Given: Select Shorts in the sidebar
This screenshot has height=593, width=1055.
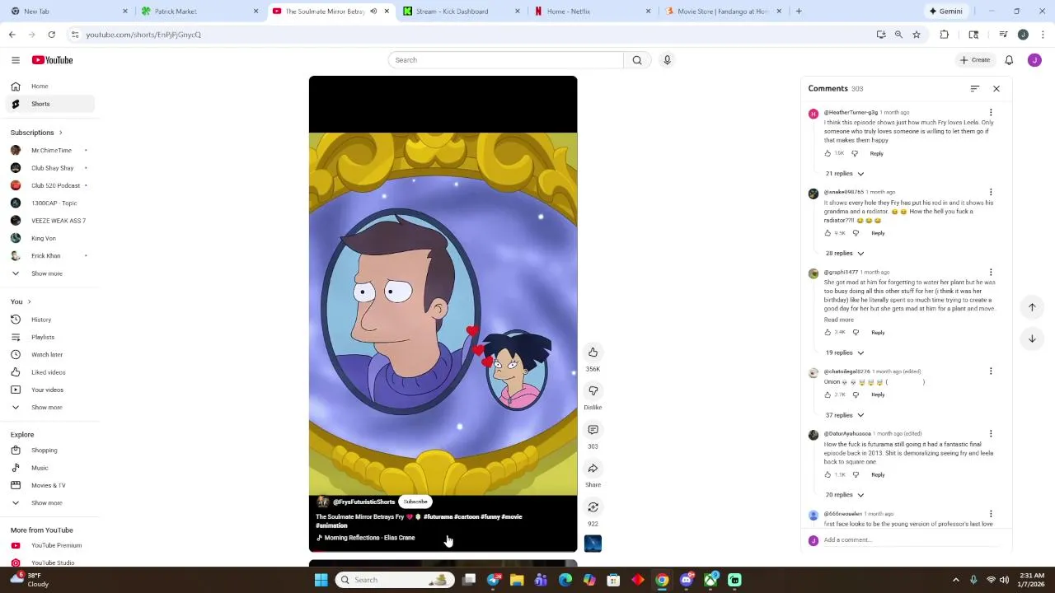Looking at the screenshot, I should coord(49,104).
